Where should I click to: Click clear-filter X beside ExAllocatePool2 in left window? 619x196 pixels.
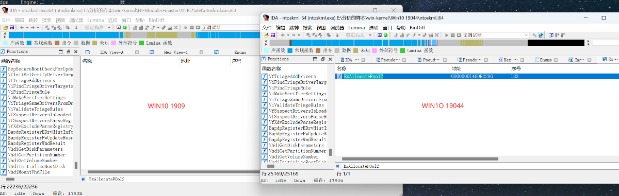point(84,179)
